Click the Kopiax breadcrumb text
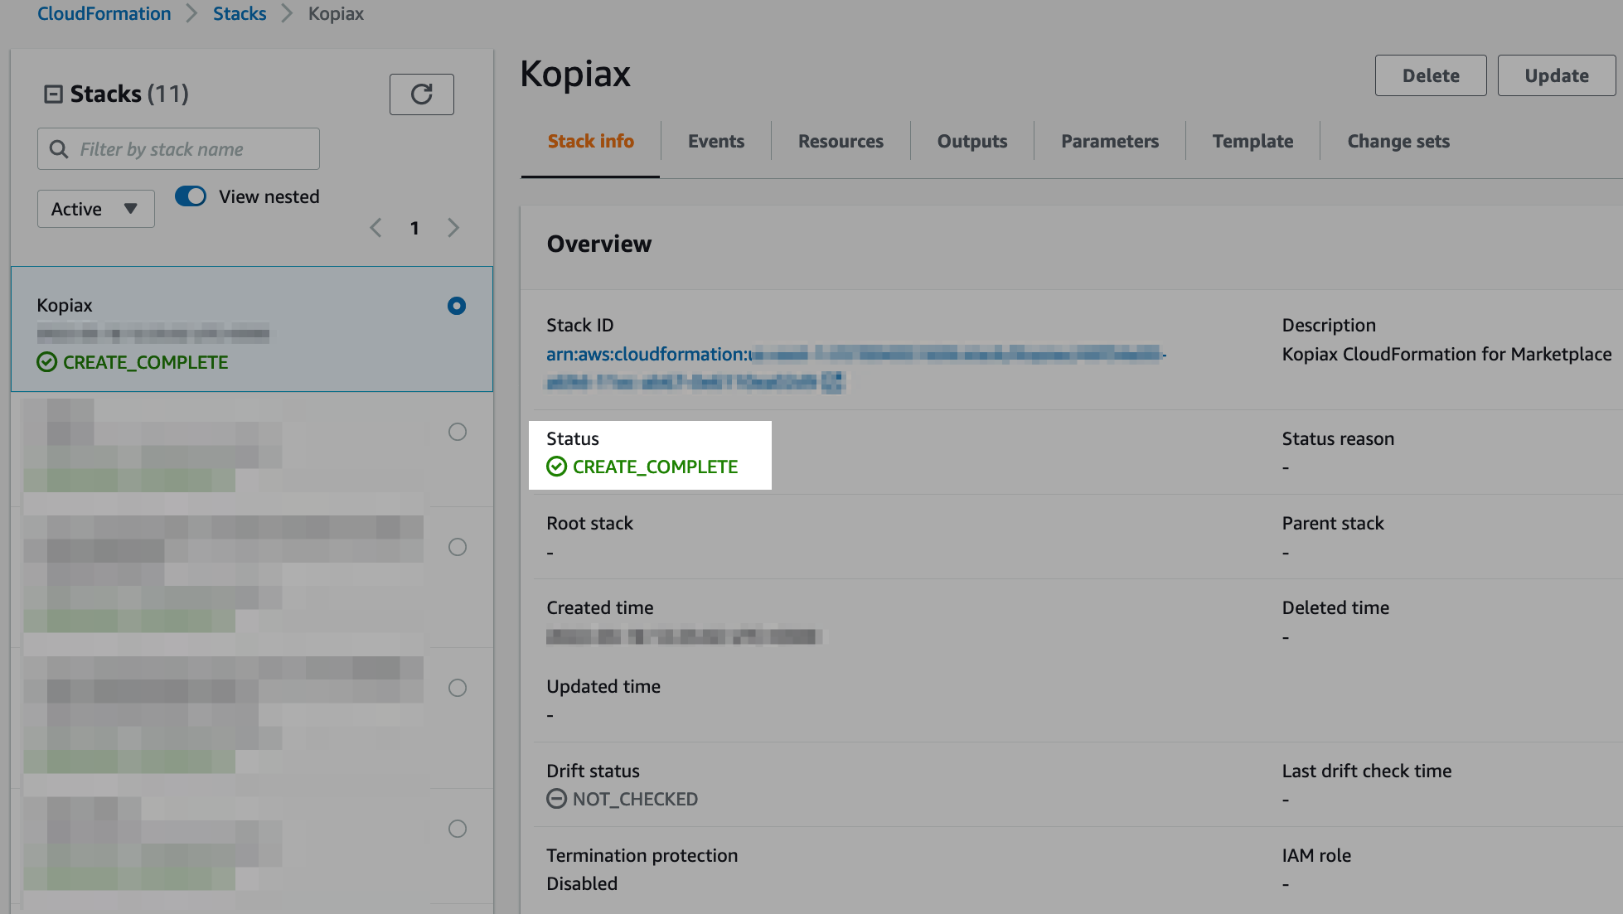 point(336,14)
